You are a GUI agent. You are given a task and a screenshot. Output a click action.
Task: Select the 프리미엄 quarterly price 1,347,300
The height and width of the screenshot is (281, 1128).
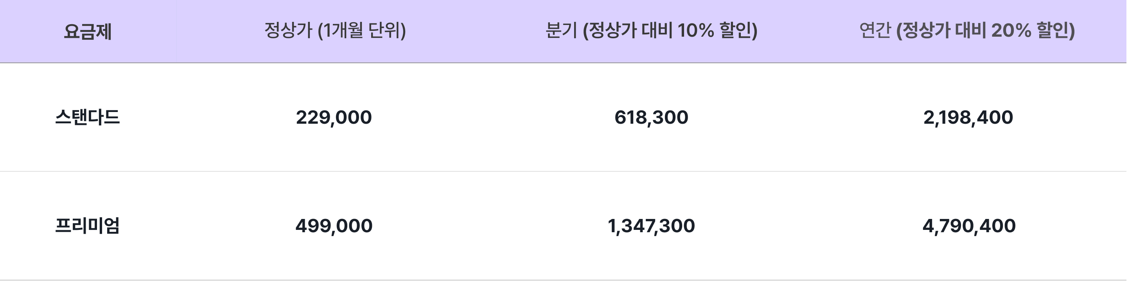651,226
